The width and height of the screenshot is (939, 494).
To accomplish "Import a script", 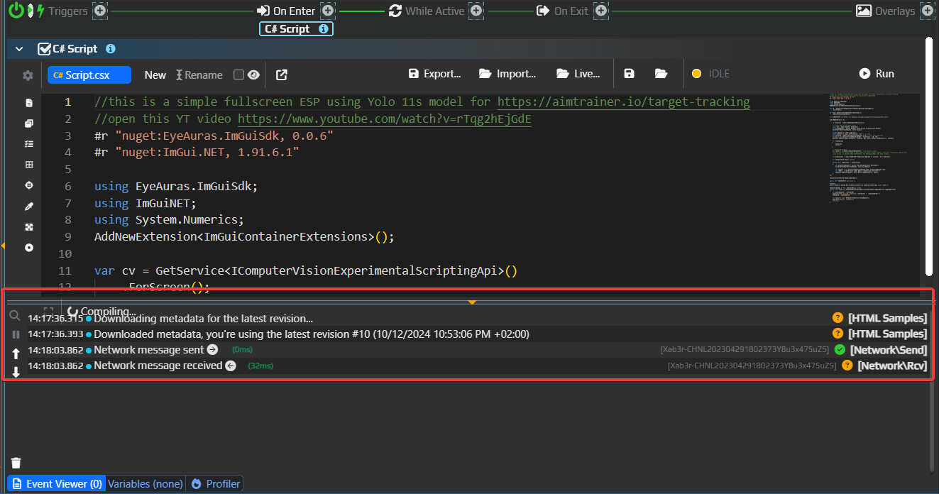I will coord(507,74).
